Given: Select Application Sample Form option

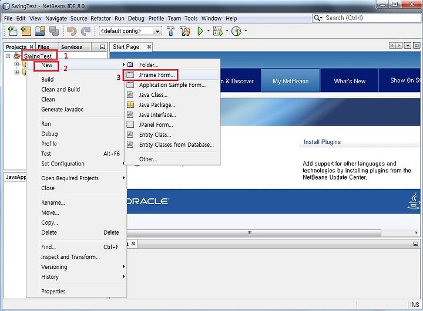Looking at the screenshot, I should point(172,85).
